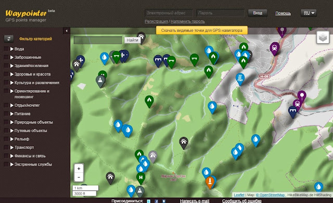Expand the Питание category triangle
The image size is (333, 203).
pyautogui.click(x=11, y=113)
